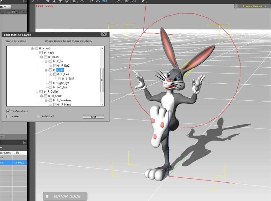Select the R_ForeArm bone label
Image resolution: width=271 pixels, height=201 pixels.
pyautogui.click(x=64, y=100)
